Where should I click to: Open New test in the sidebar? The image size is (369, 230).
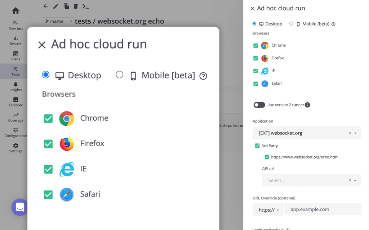point(15,26)
